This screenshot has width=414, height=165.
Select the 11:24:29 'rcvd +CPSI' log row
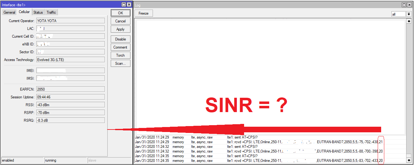(270, 142)
